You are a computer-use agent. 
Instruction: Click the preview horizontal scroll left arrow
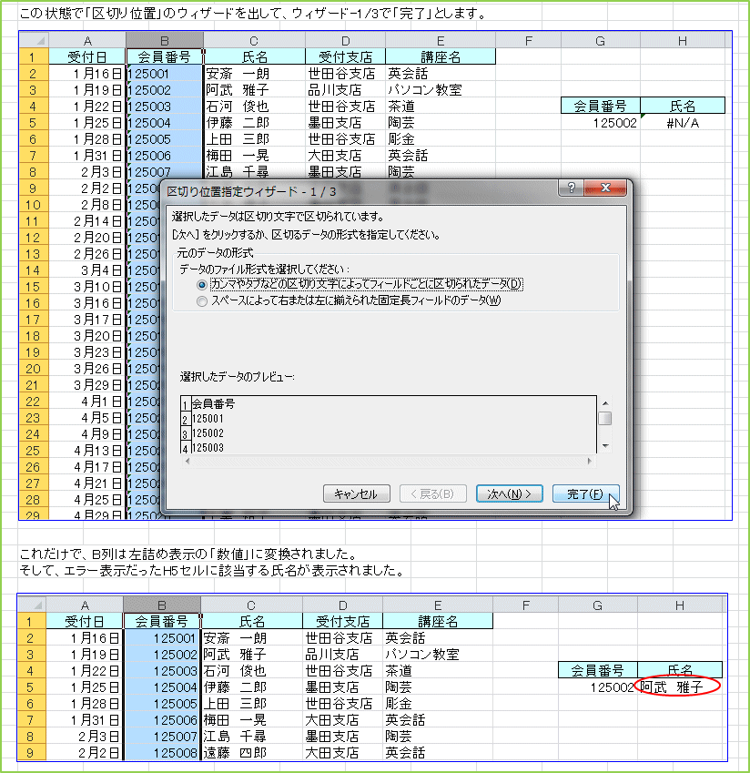[x=187, y=461]
